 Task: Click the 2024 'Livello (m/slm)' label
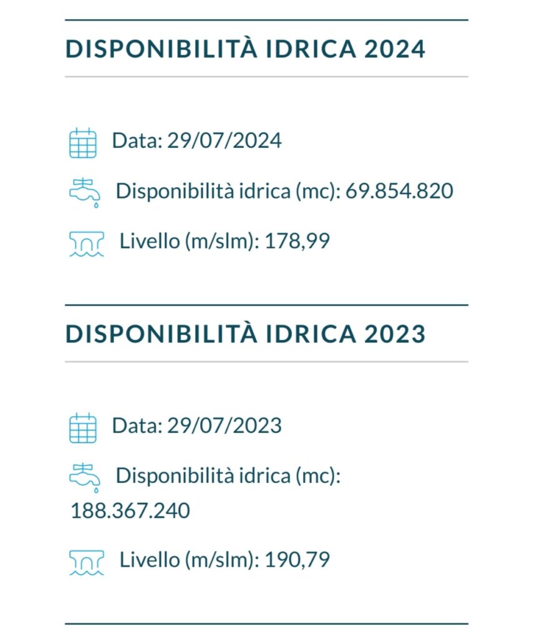pos(190,241)
